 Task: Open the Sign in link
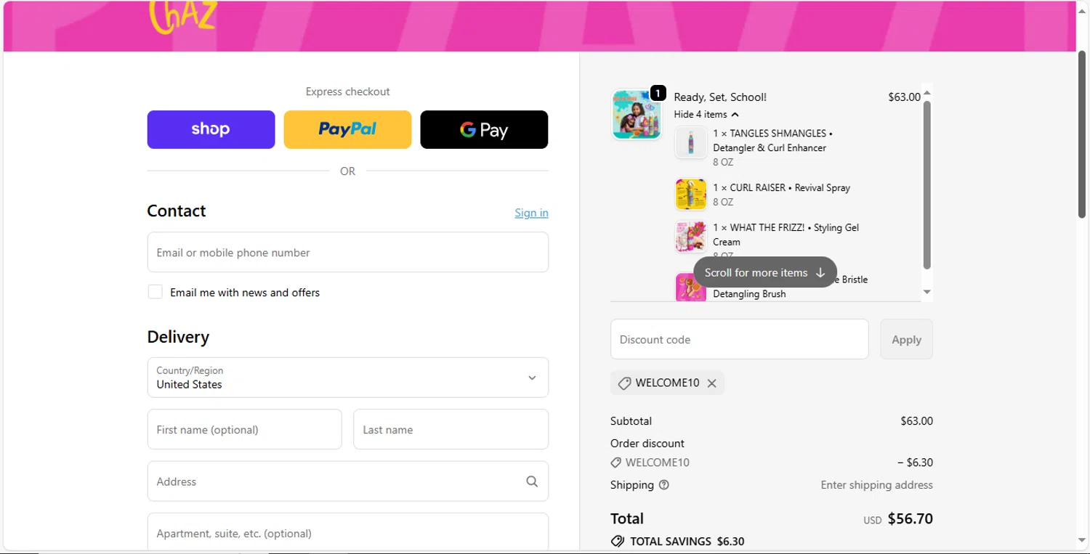(531, 213)
